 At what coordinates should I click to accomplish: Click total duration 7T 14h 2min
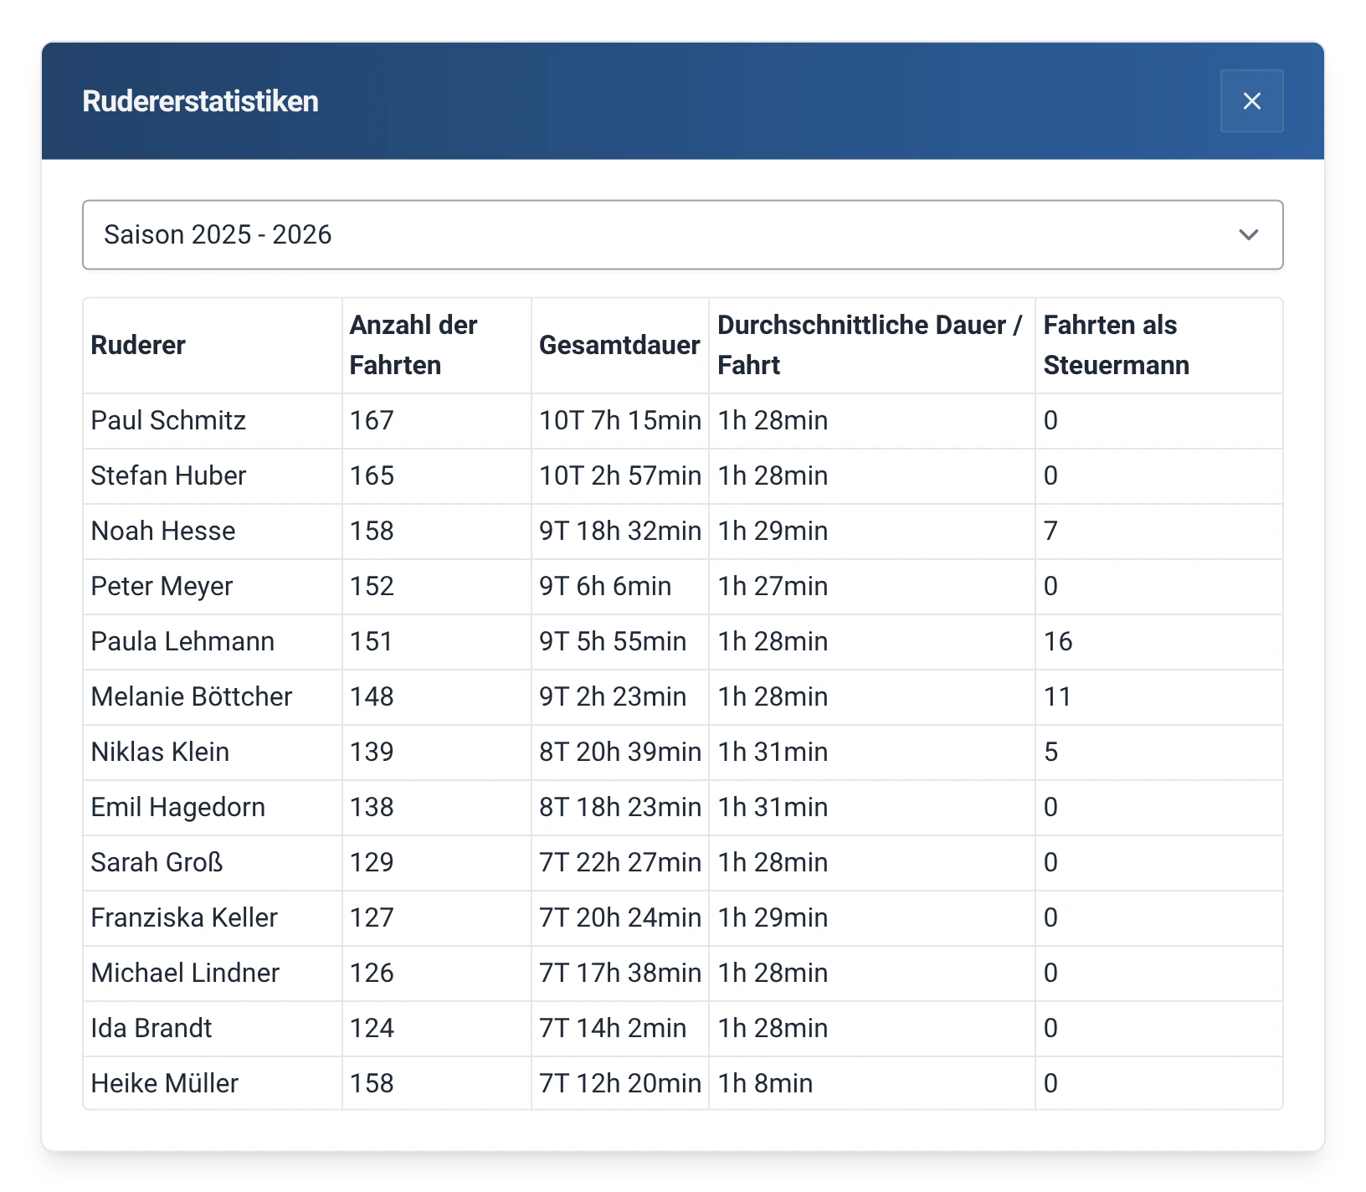613,1028
